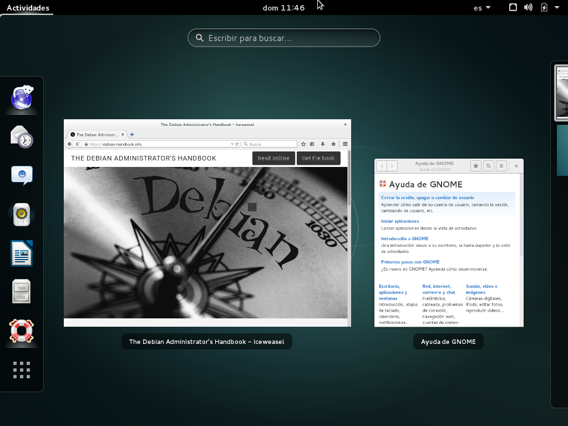Click the Actividades button in top bar

pyautogui.click(x=28, y=8)
